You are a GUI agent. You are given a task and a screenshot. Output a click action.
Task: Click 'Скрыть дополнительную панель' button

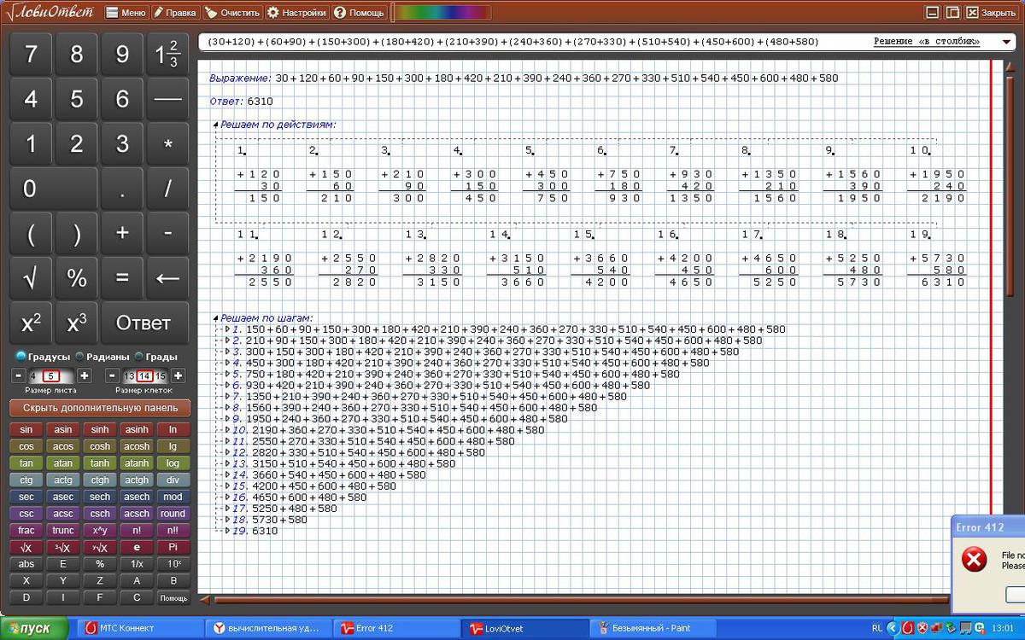[x=100, y=408]
